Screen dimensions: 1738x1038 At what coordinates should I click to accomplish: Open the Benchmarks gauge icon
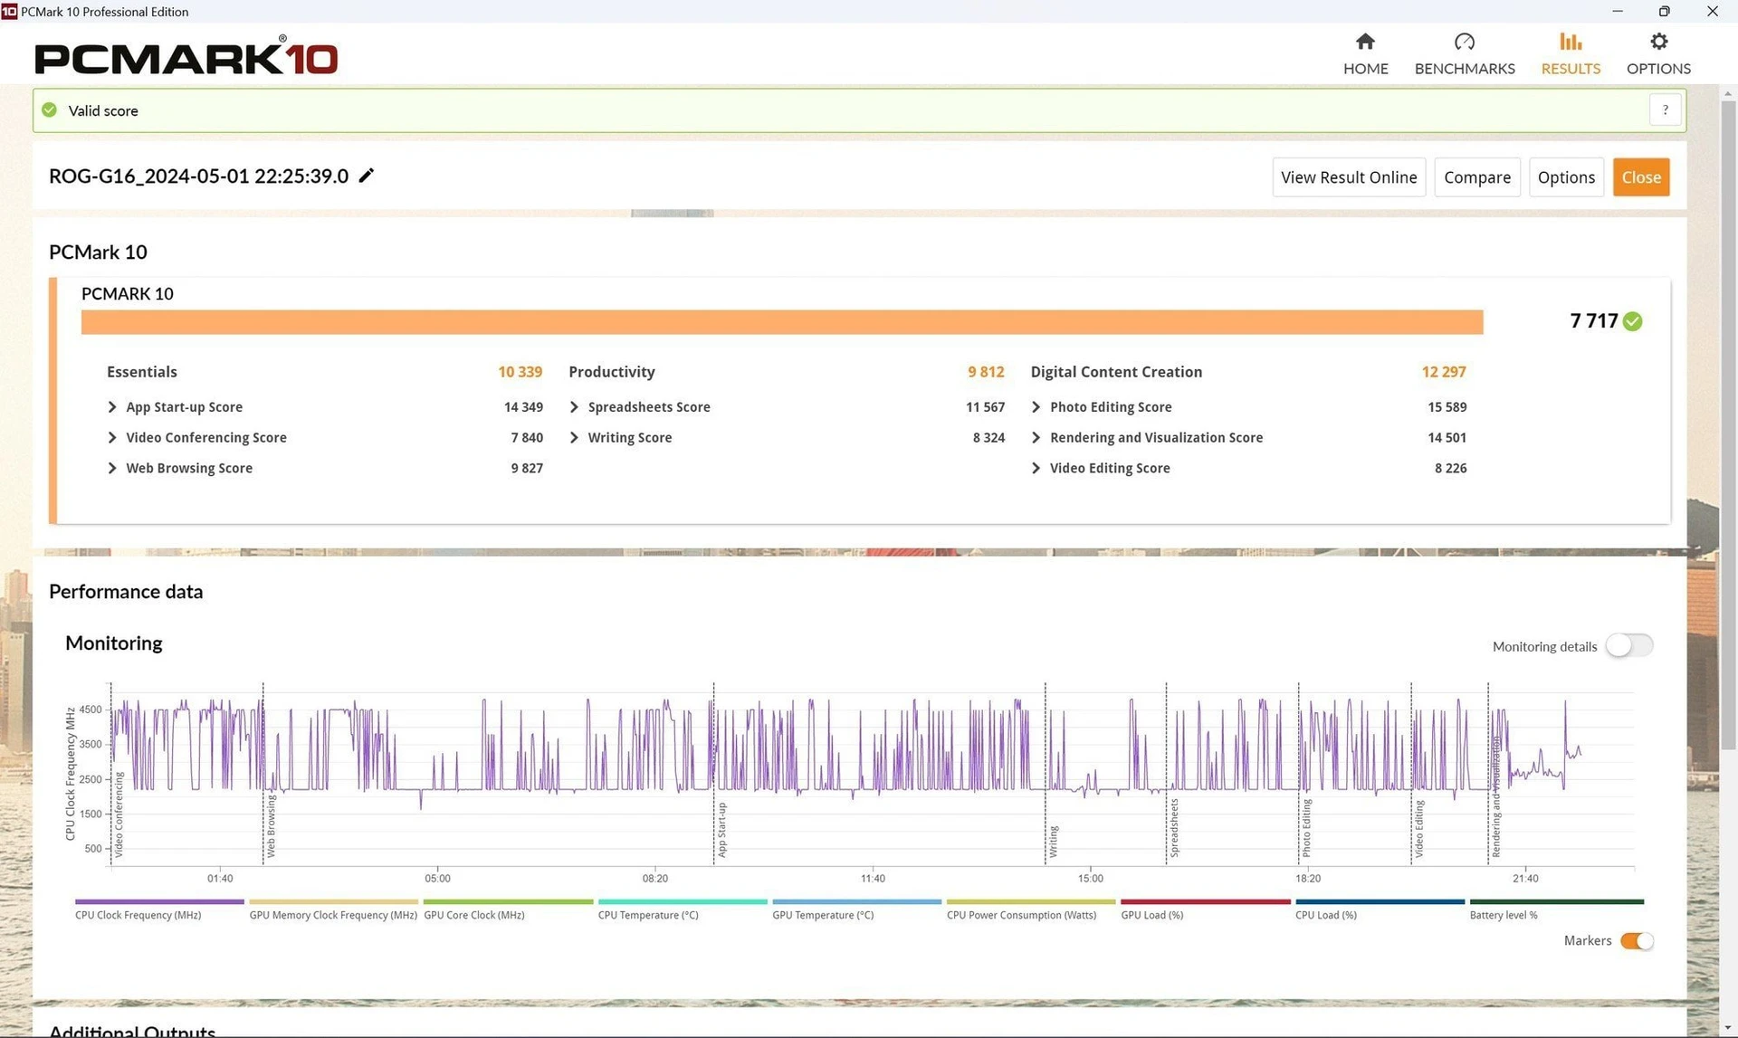pyautogui.click(x=1464, y=42)
